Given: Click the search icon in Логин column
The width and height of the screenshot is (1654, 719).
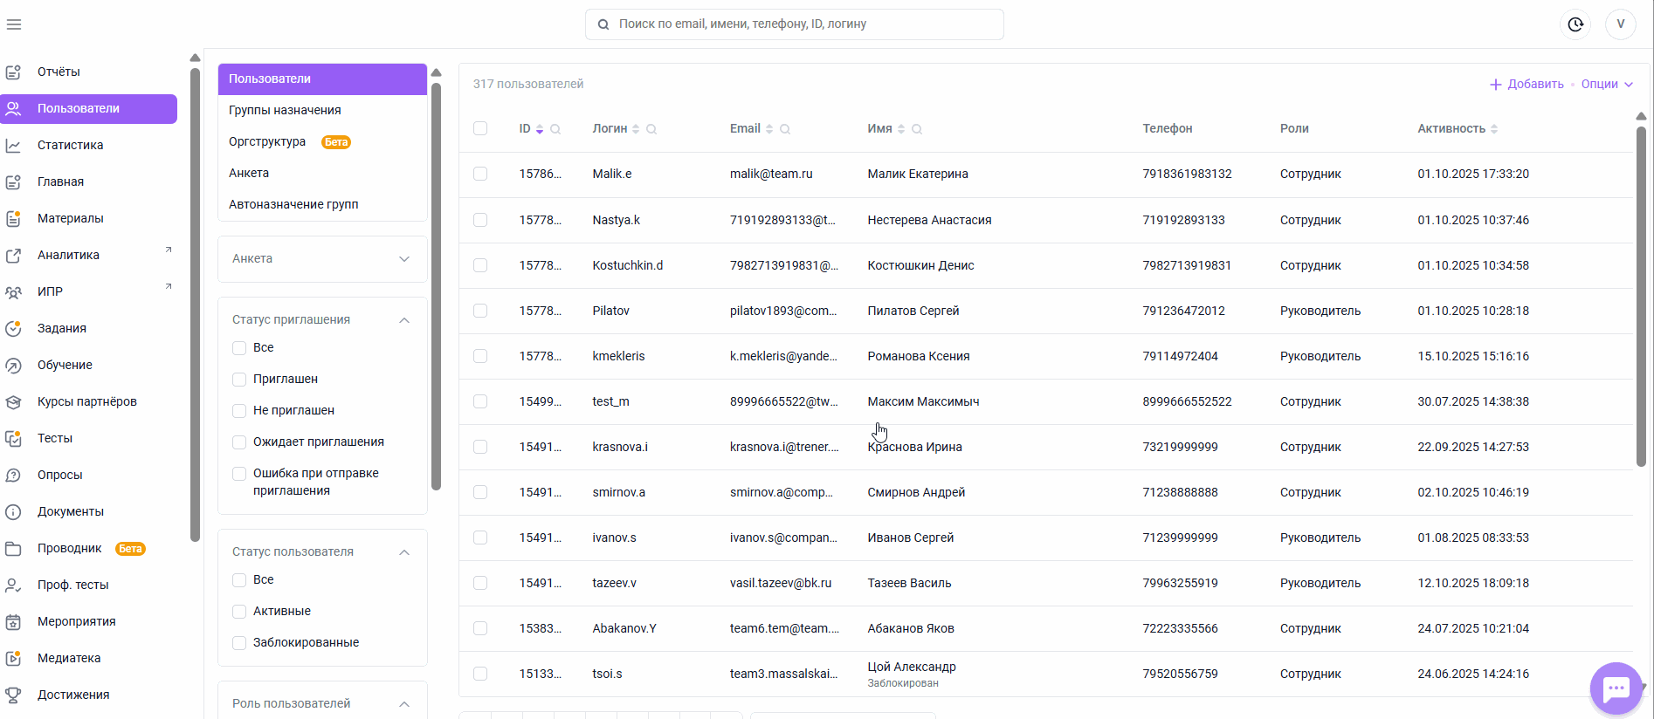Looking at the screenshot, I should (x=651, y=129).
